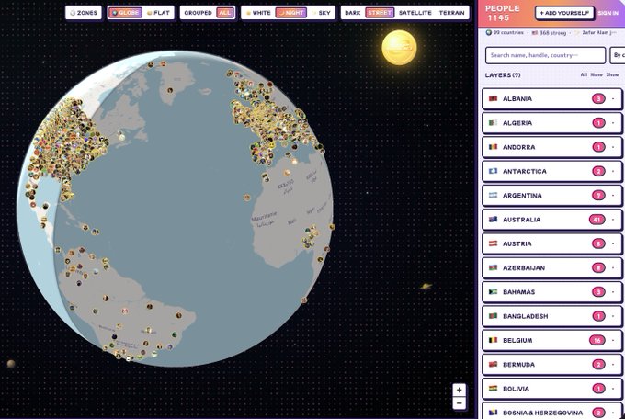Viewport: 625px width, 419px height.
Task: Click the Bangladesh flag icon
Action: pyautogui.click(x=493, y=316)
